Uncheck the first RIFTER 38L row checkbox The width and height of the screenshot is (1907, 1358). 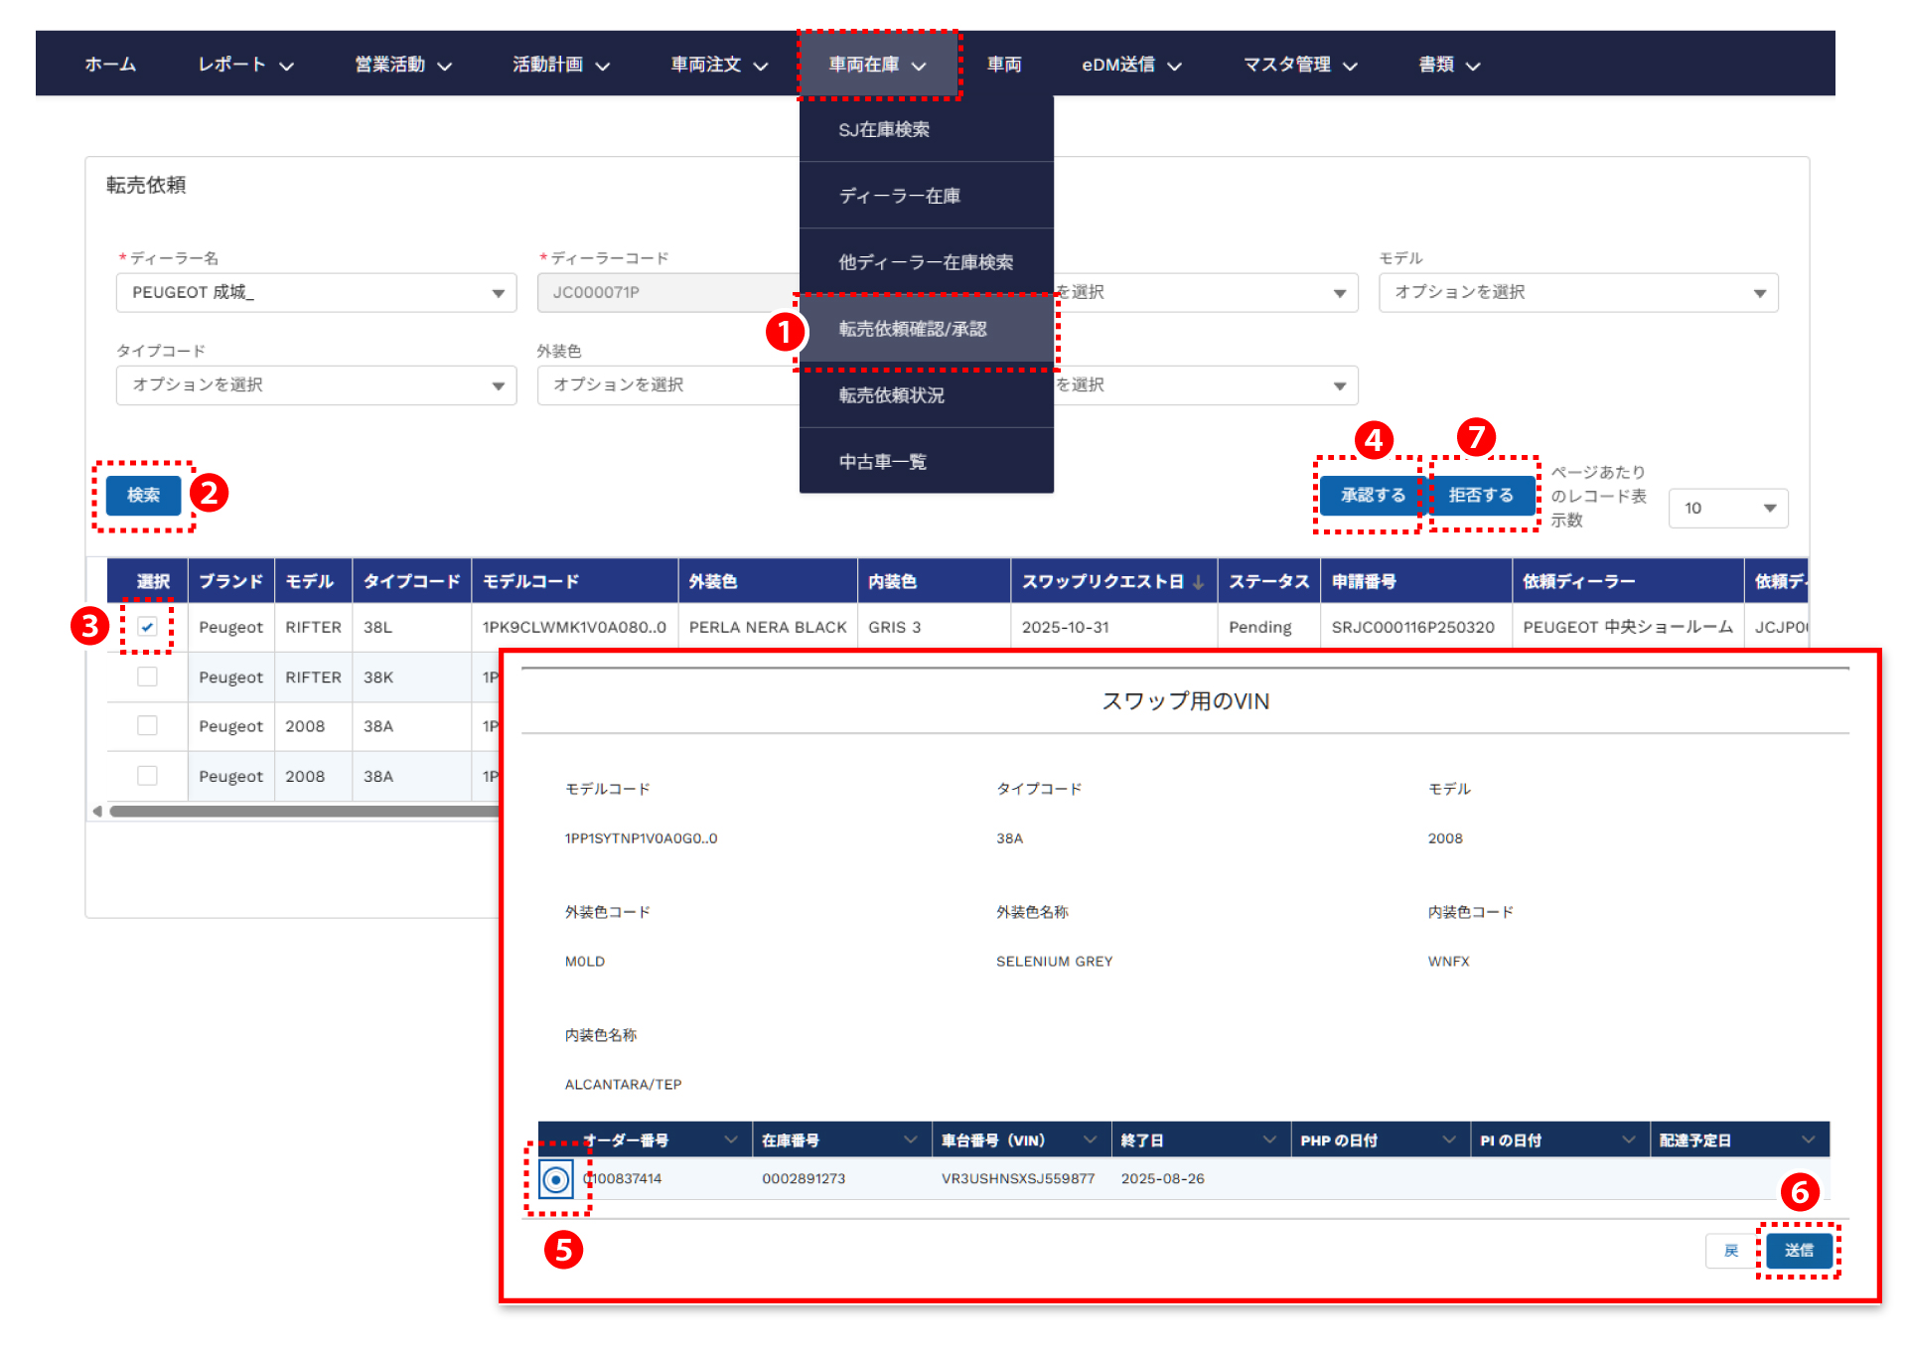pyautogui.click(x=147, y=627)
